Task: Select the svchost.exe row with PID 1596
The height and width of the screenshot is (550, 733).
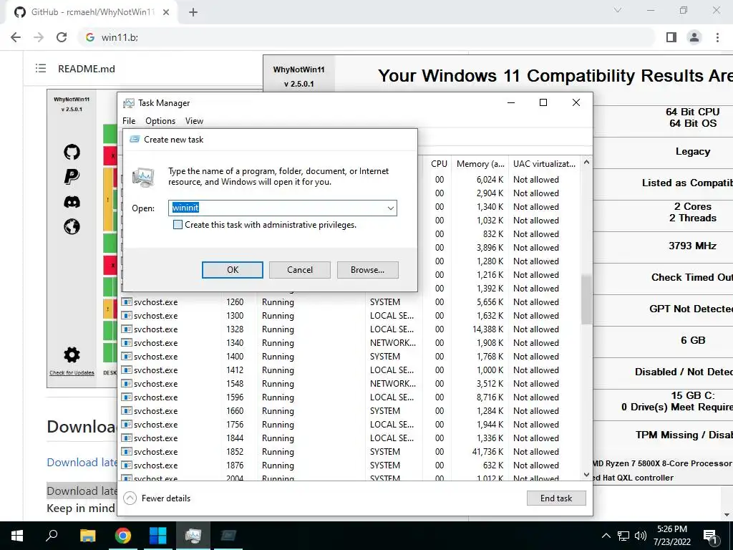Action: click(351, 397)
